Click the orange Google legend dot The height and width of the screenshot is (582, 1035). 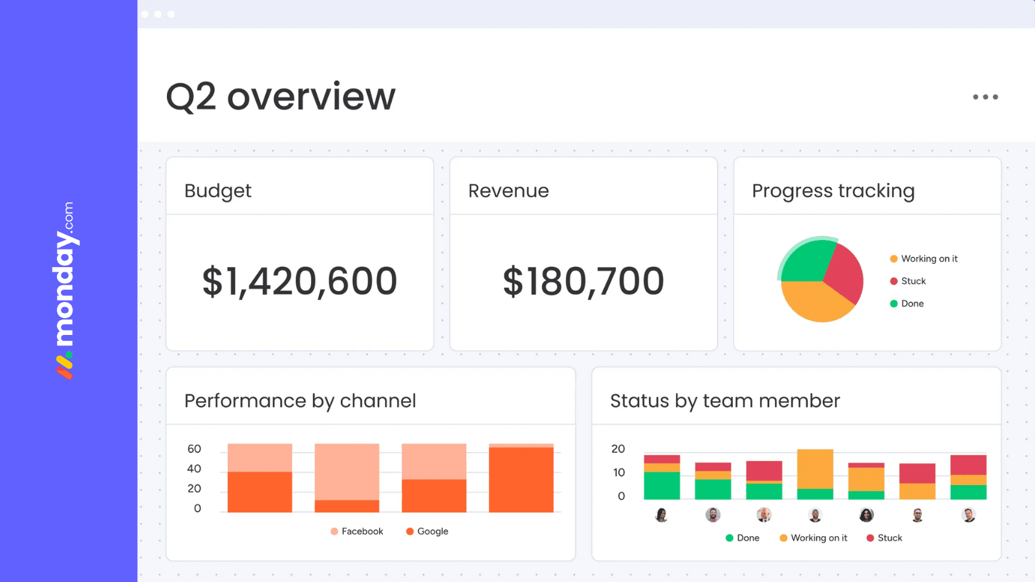point(409,531)
